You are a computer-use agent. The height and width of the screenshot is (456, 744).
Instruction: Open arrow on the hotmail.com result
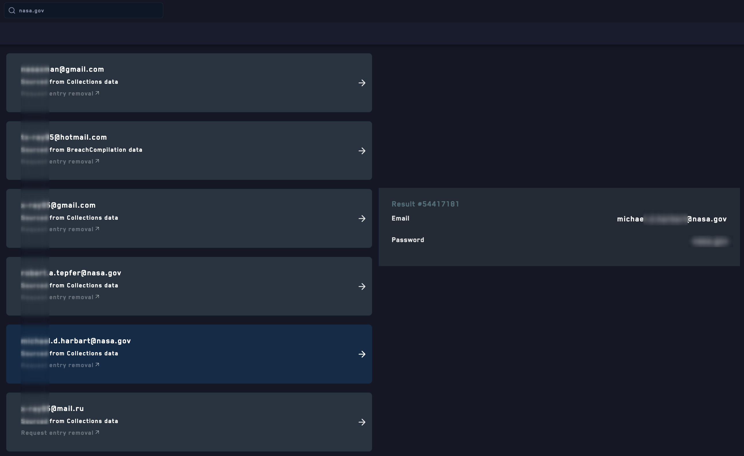click(x=362, y=151)
